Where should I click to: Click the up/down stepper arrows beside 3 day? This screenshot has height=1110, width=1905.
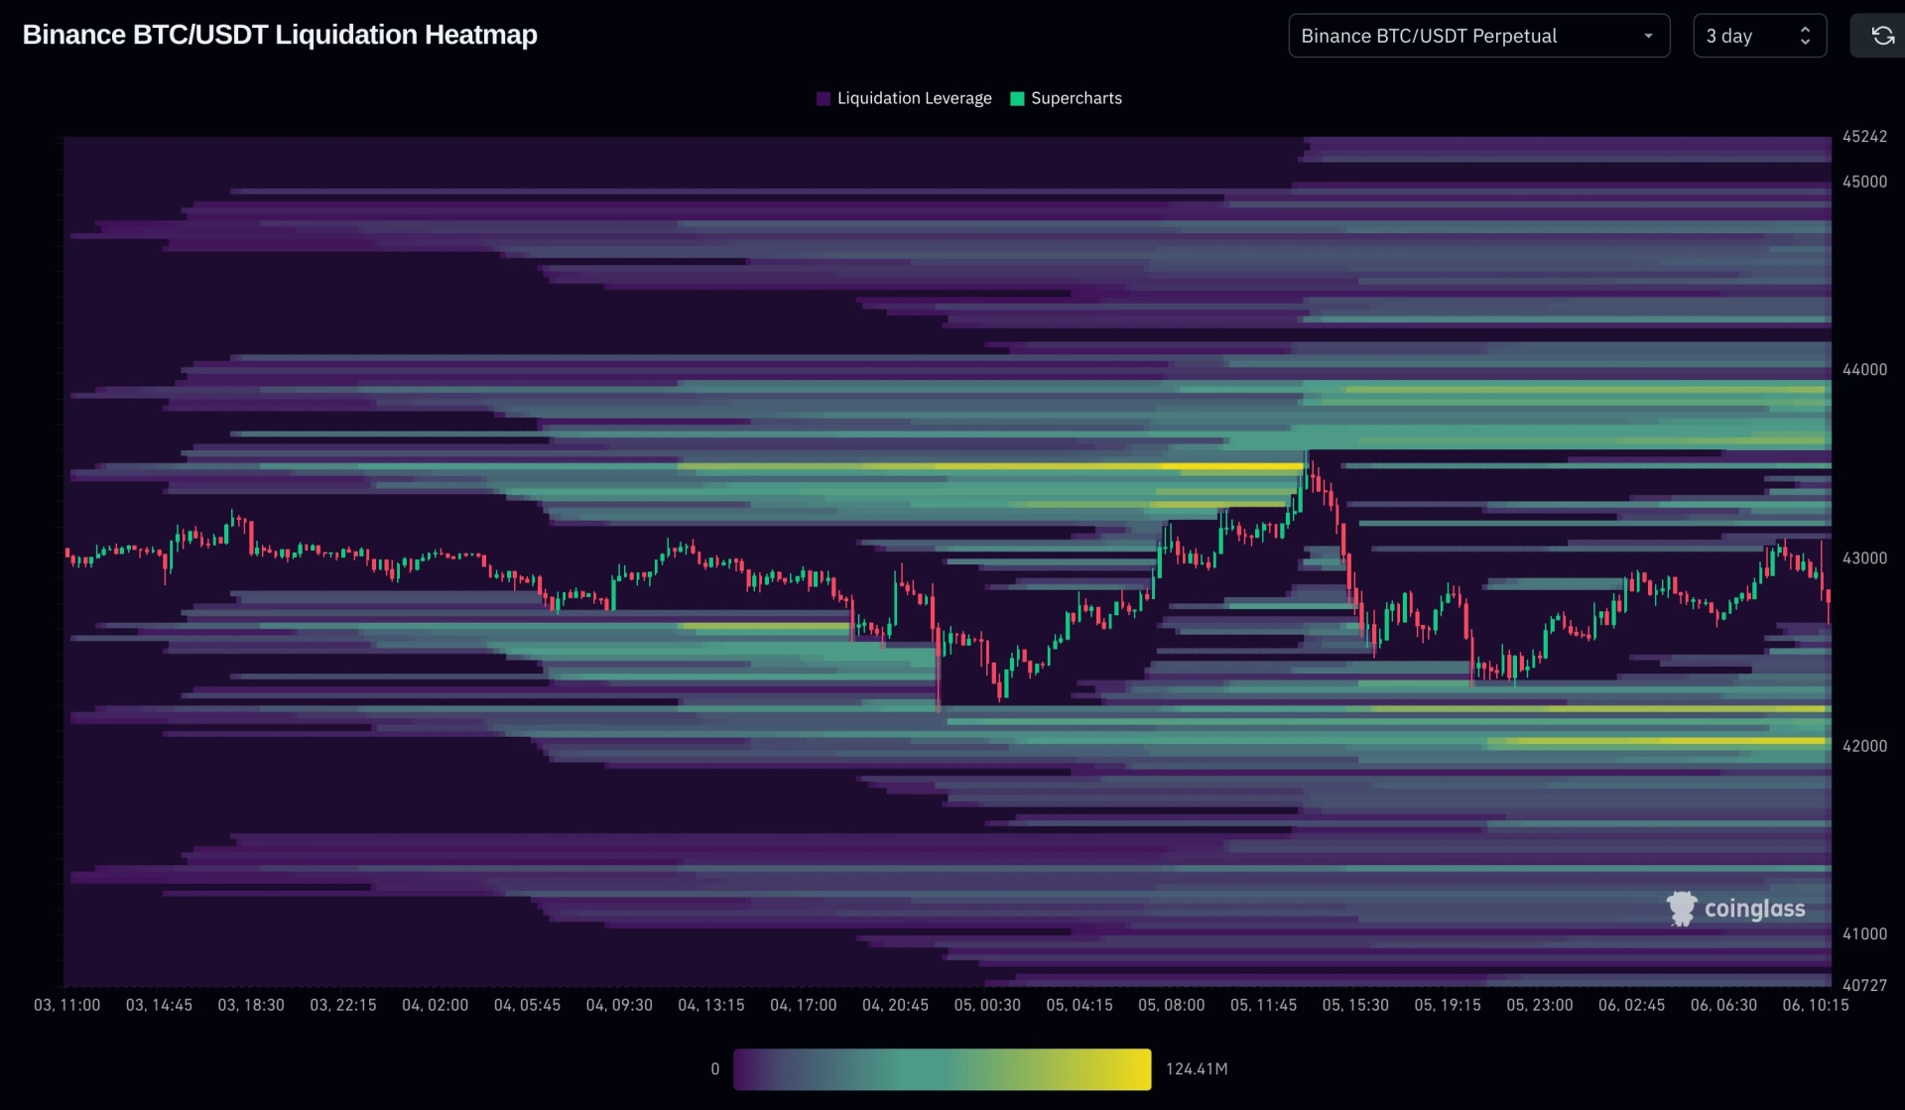1805,36
